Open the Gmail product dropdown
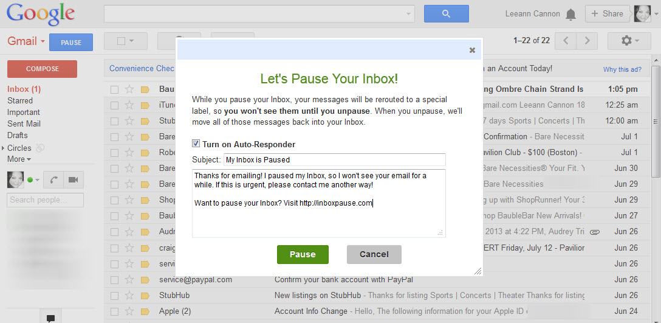The width and height of the screenshot is (661, 323). pyautogui.click(x=27, y=41)
